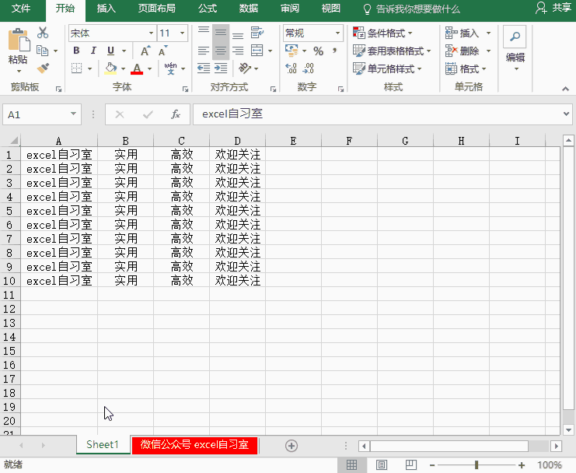576x473 pixels.
Task: Click the Cut scissors icon
Action: click(43, 33)
